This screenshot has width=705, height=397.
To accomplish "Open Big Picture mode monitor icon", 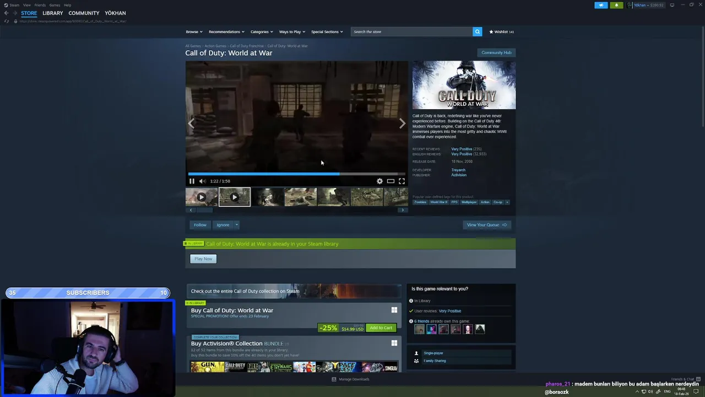I will 672,5.
